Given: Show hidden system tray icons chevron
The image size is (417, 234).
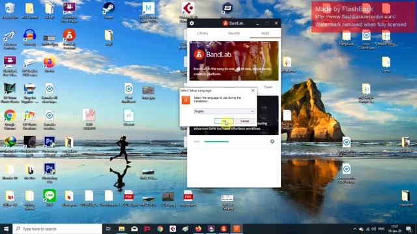Looking at the screenshot, I should 354,229.
